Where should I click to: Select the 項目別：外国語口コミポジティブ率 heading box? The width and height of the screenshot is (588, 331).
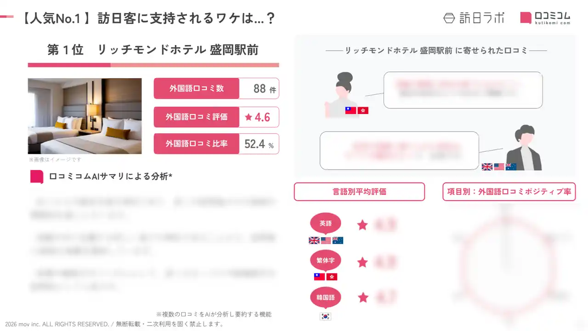pyautogui.click(x=509, y=192)
